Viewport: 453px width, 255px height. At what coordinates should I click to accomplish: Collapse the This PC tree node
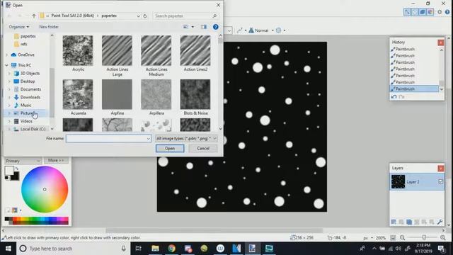point(6,65)
